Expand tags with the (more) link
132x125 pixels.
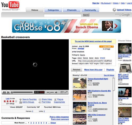coord(102,58)
